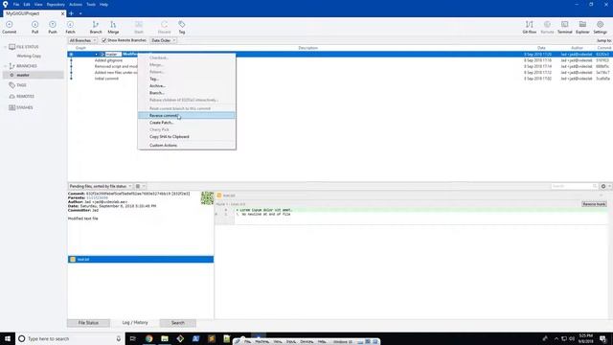Toggle the Show Remote Branches checkbox

pyautogui.click(x=104, y=40)
